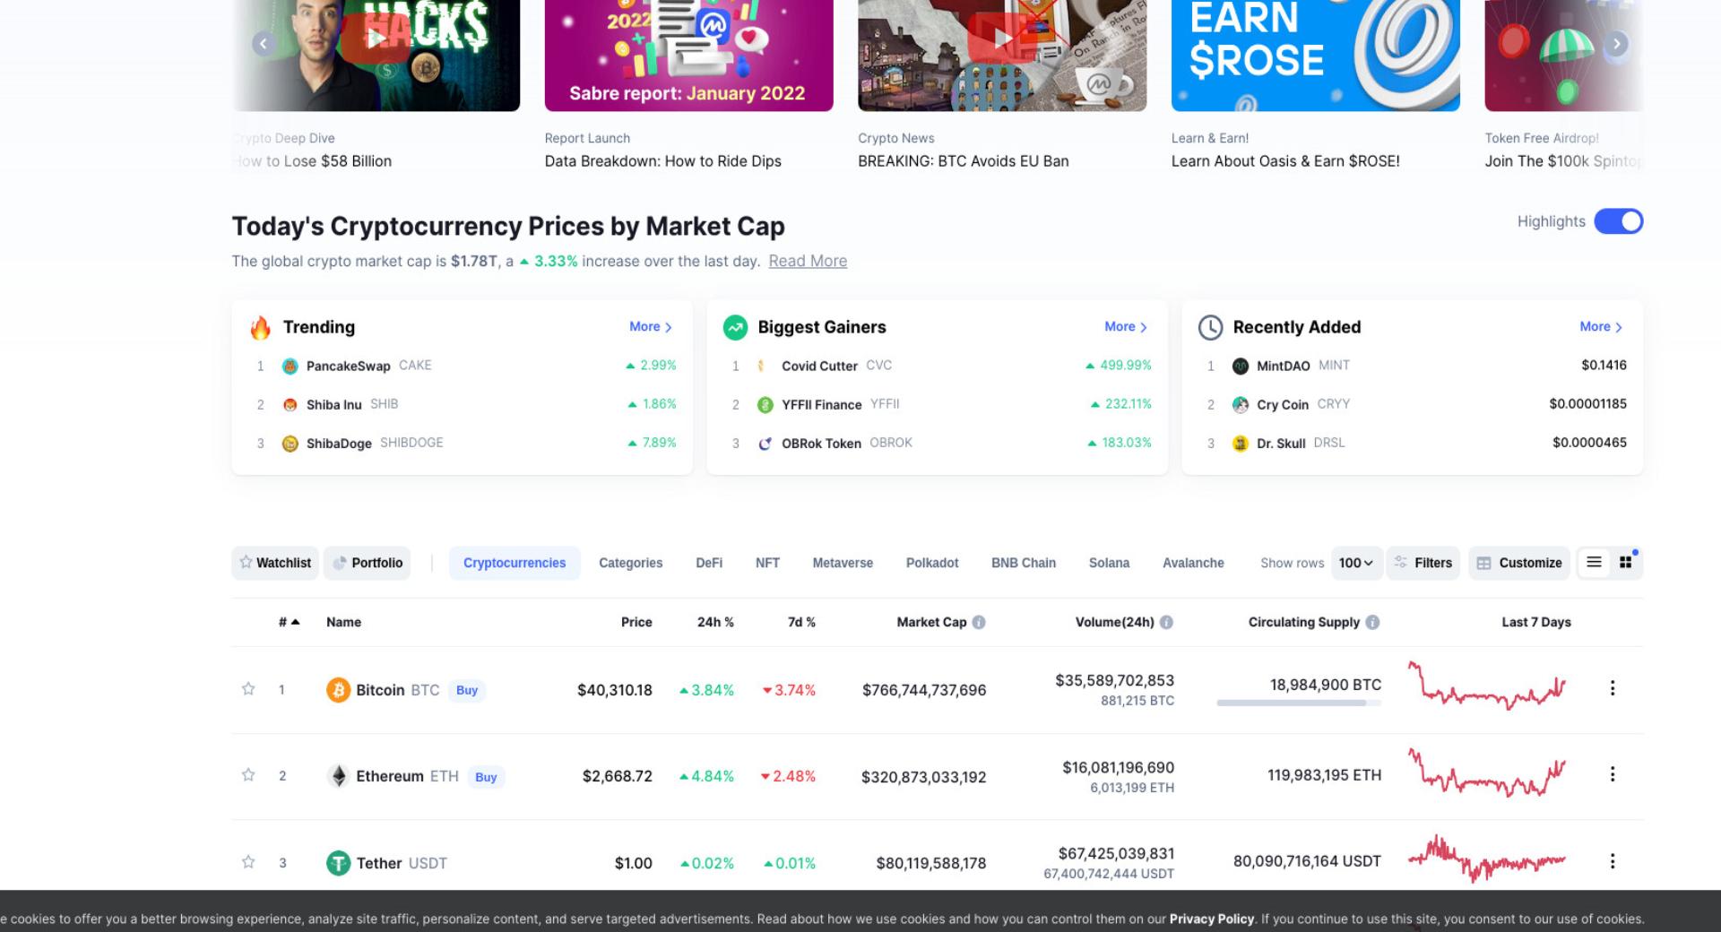1721x932 pixels.
Task: Switch to the Polkadot tab
Action: pyautogui.click(x=932, y=563)
